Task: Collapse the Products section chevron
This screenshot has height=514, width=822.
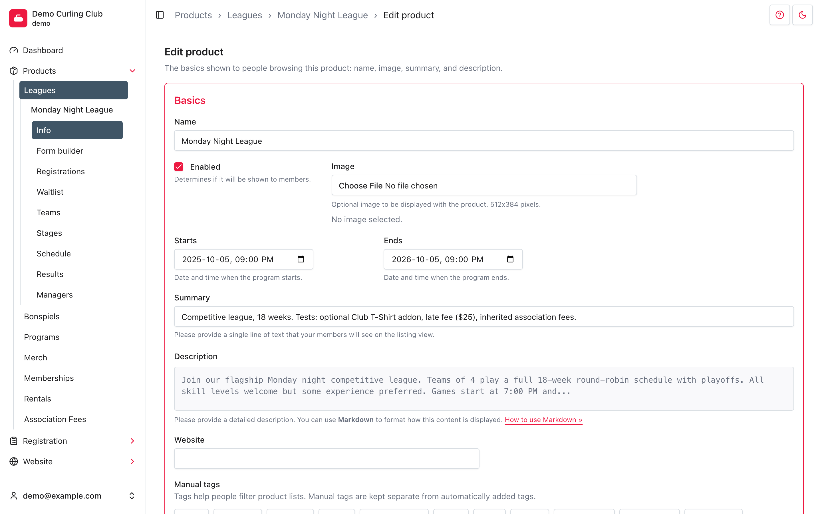Action: [x=132, y=71]
